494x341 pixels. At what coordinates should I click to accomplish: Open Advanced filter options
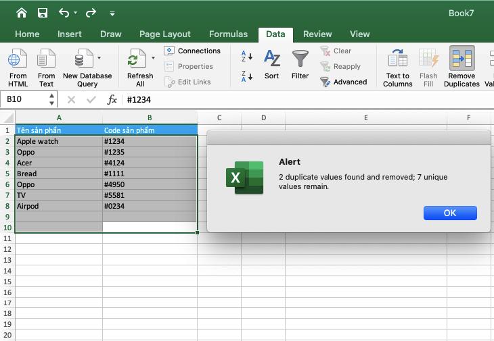point(343,82)
